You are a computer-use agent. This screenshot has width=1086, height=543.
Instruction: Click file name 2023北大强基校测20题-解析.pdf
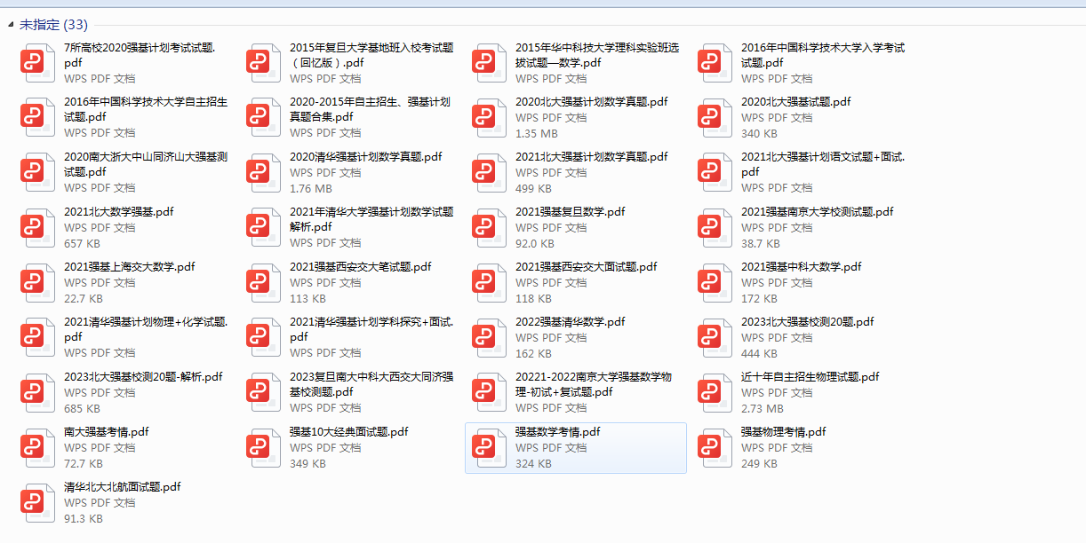click(143, 377)
